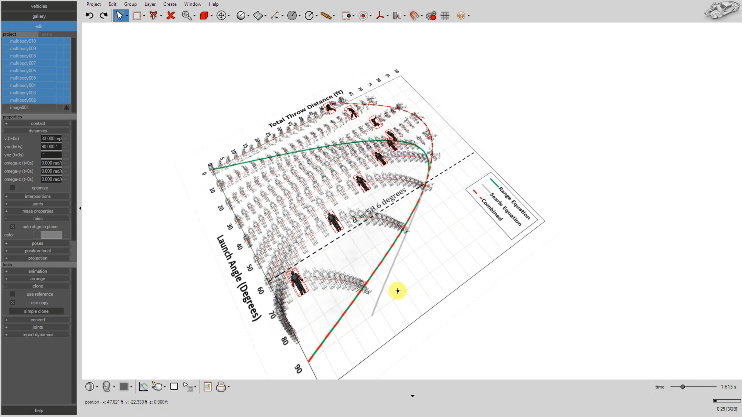
Task: Click the magnet snap tool icon
Action: coord(414,15)
